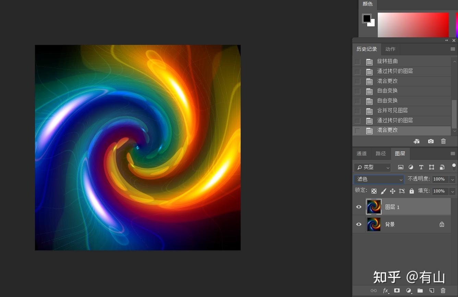Click the link layers chain icon
The width and height of the screenshot is (458, 297).
coord(374,290)
